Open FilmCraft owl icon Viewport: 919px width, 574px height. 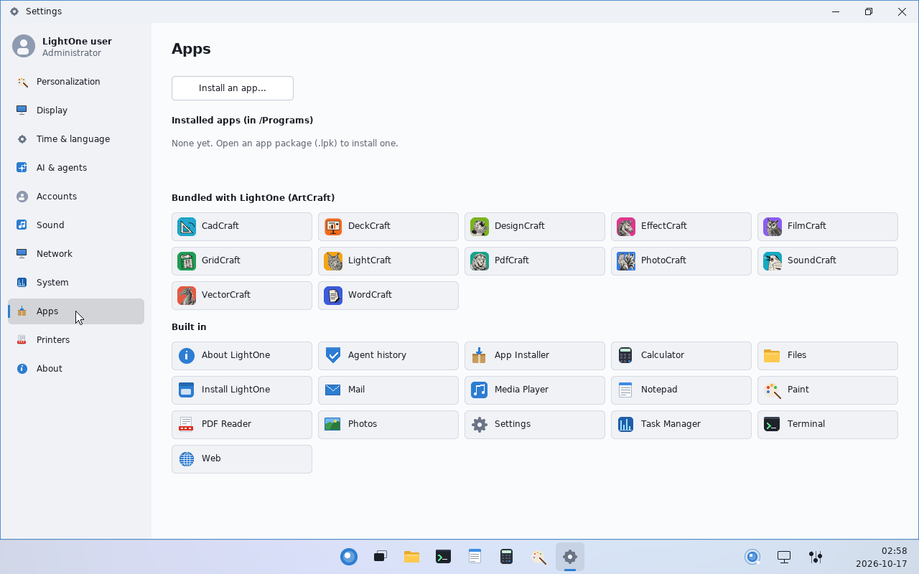pyautogui.click(x=773, y=227)
